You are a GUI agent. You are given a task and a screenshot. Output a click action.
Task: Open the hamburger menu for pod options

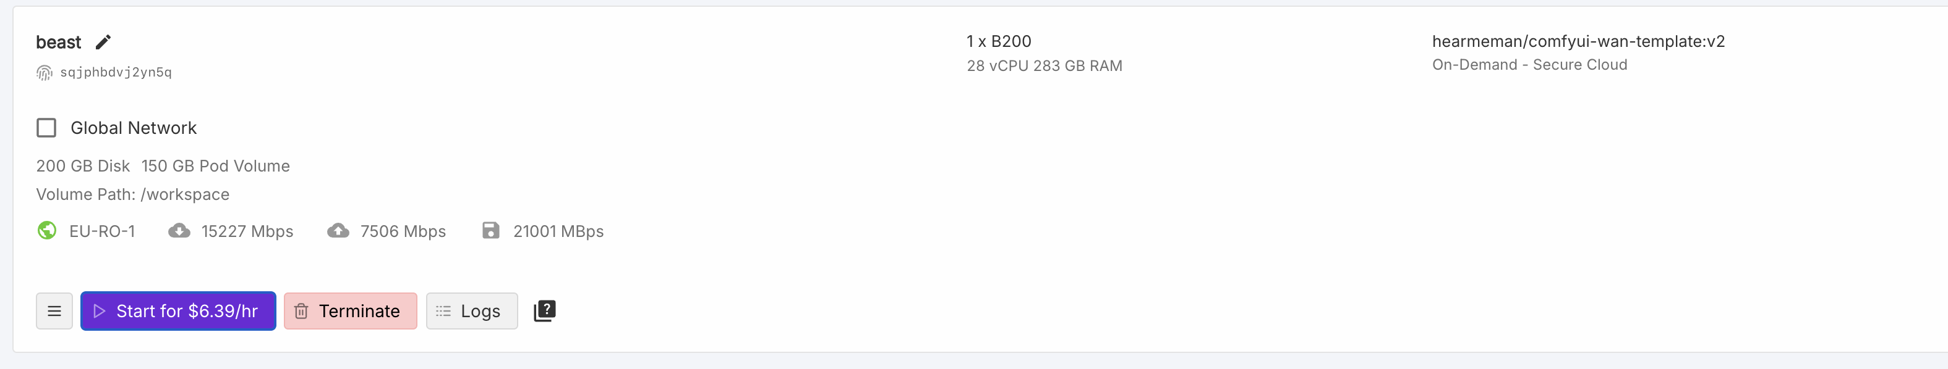54,311
